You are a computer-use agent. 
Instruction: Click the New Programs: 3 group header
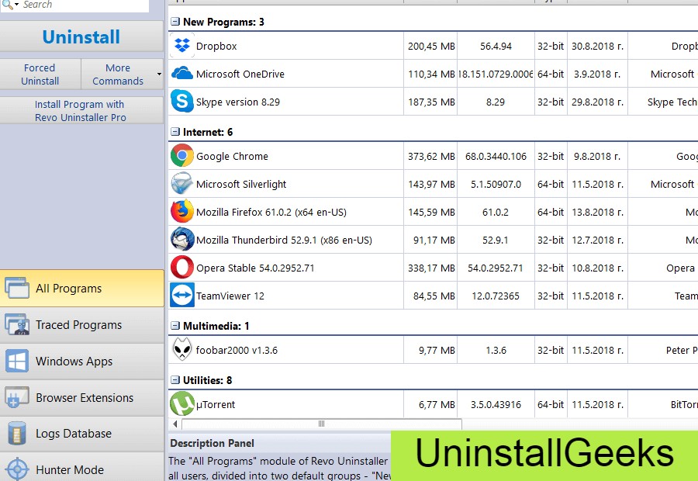coord(223,22)
